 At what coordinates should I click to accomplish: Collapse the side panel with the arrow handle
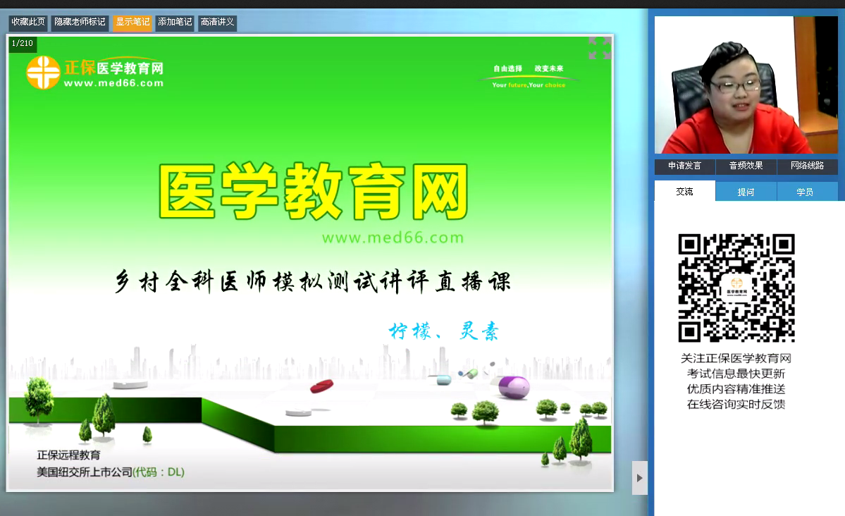pos(639,478)
